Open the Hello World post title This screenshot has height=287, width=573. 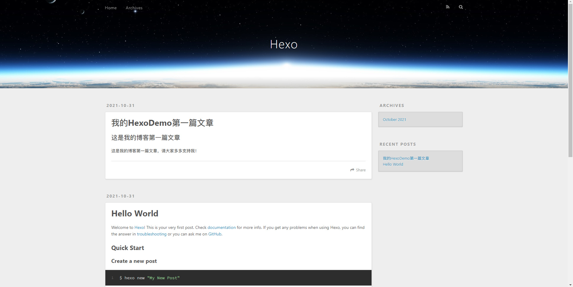coord(135,213)
